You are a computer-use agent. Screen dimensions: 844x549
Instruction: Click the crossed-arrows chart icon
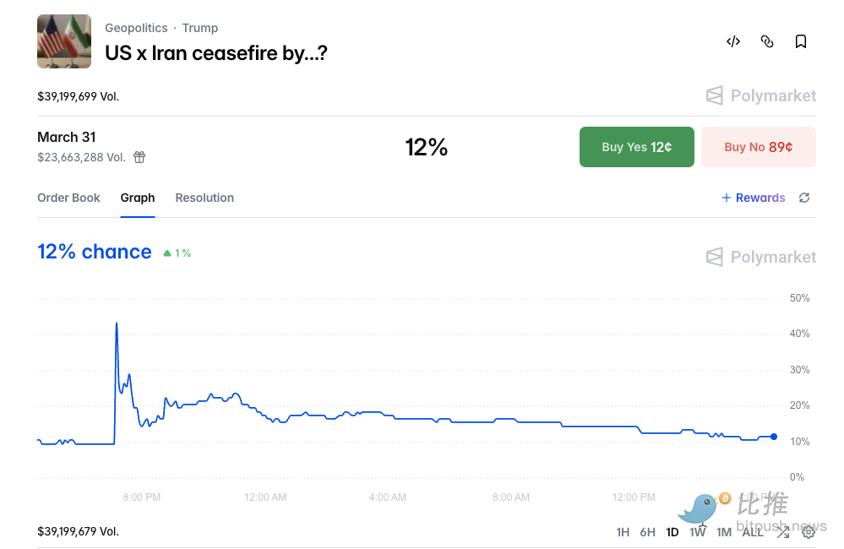(783, 532)
